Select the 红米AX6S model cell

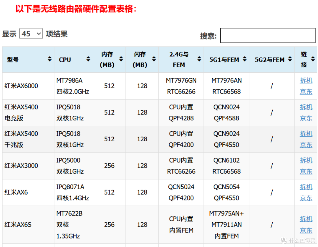click(x=28, y=225)
